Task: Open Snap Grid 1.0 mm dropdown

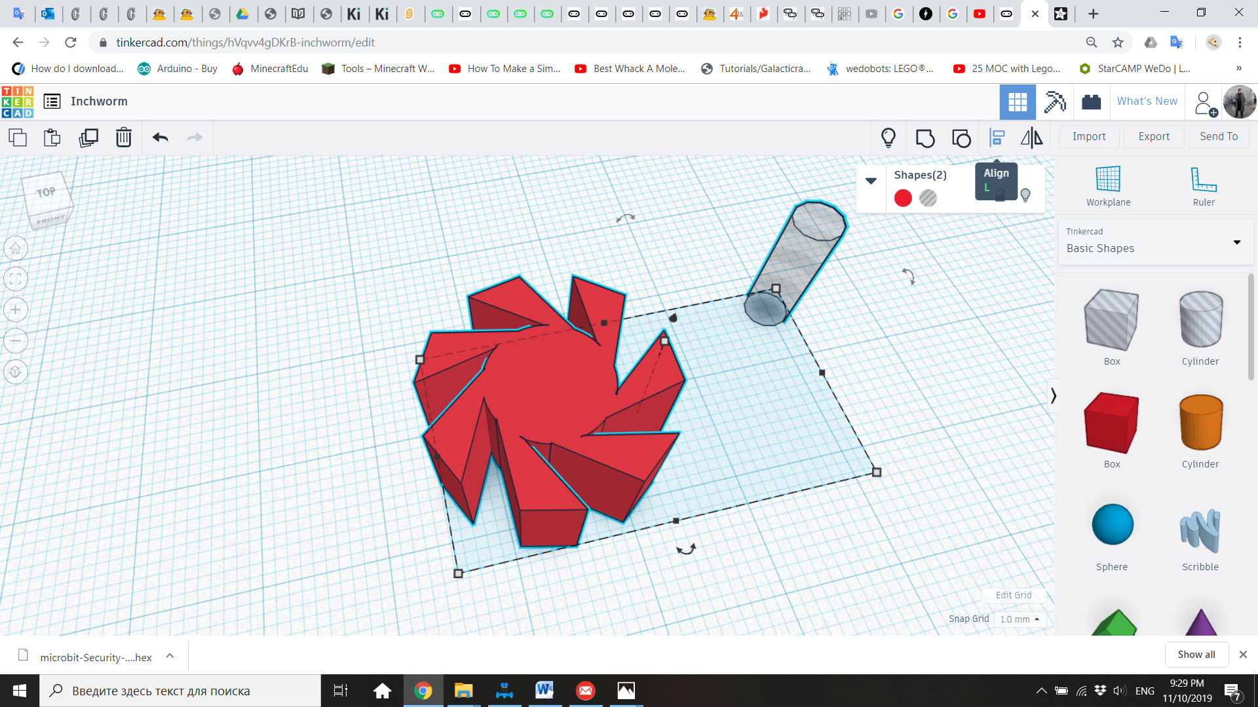Action: (1020, 619)
